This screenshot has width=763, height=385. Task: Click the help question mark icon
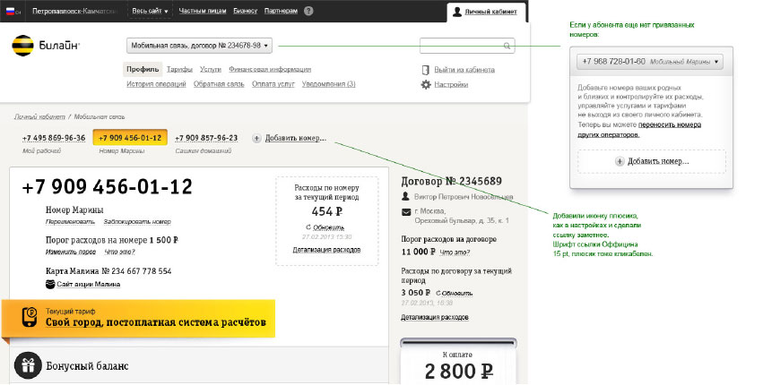(308, 12)
